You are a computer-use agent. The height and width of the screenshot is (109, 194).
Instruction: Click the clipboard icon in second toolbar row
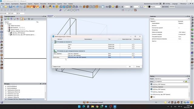coord(135,10)
